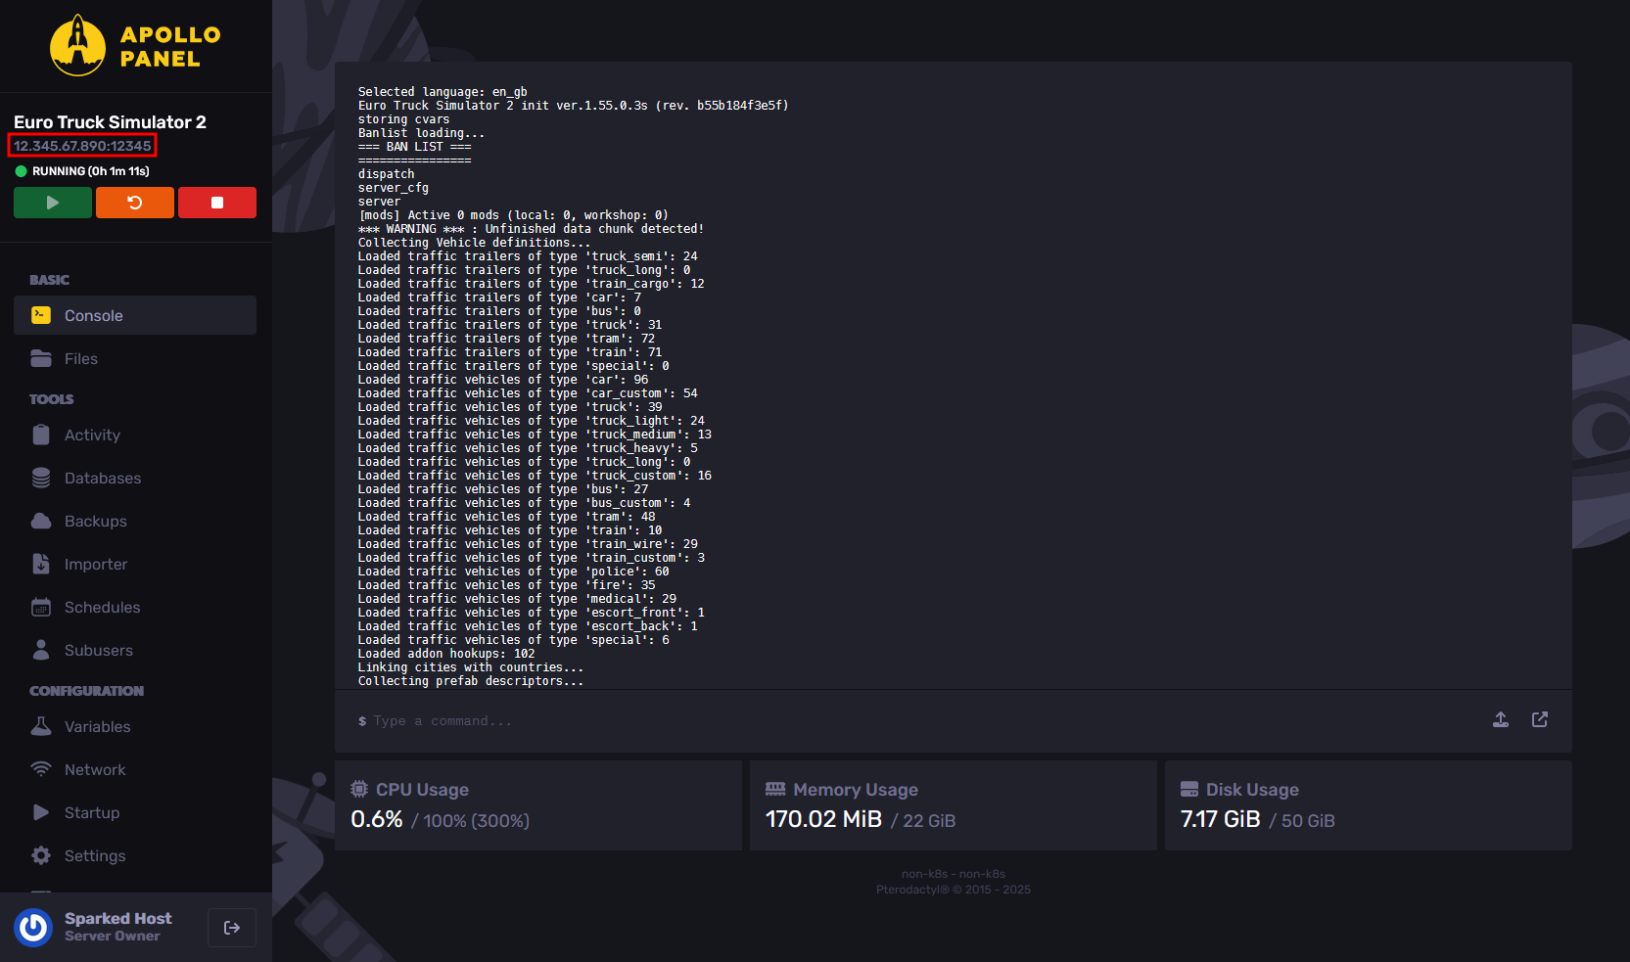Click the Importer file icon
Viewport: 1630px width, 962px height.
coord(41,564)
